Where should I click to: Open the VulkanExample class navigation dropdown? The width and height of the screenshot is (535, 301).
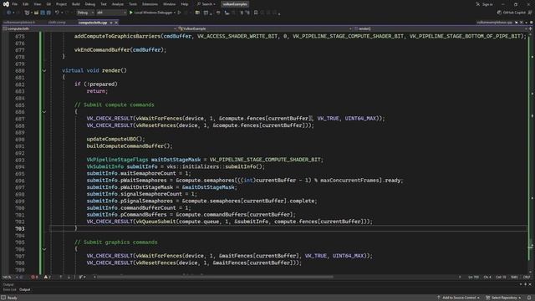point(265,28)
